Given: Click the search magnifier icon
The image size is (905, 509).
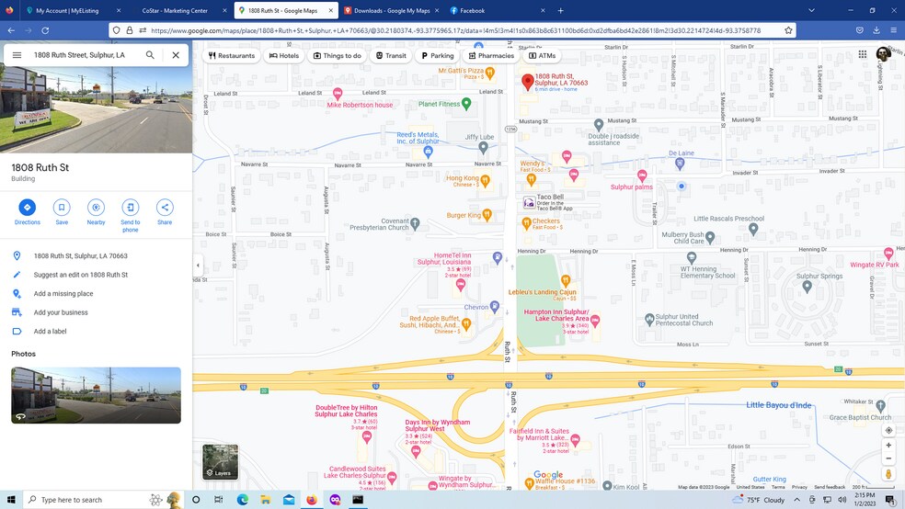Looking at the screenshot, I should 150,55.
